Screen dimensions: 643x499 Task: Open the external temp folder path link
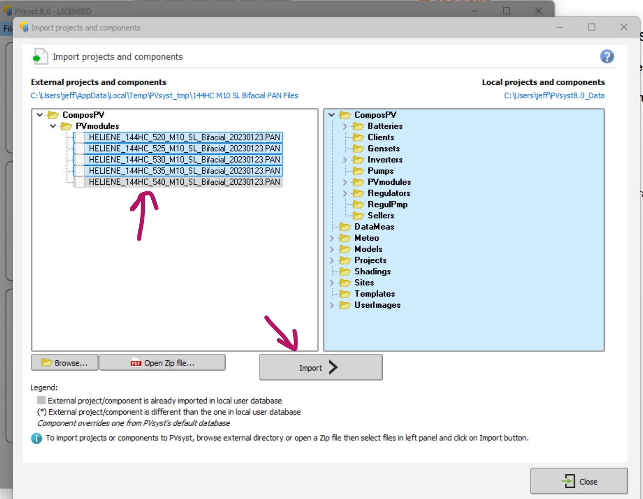coord(164,95)
